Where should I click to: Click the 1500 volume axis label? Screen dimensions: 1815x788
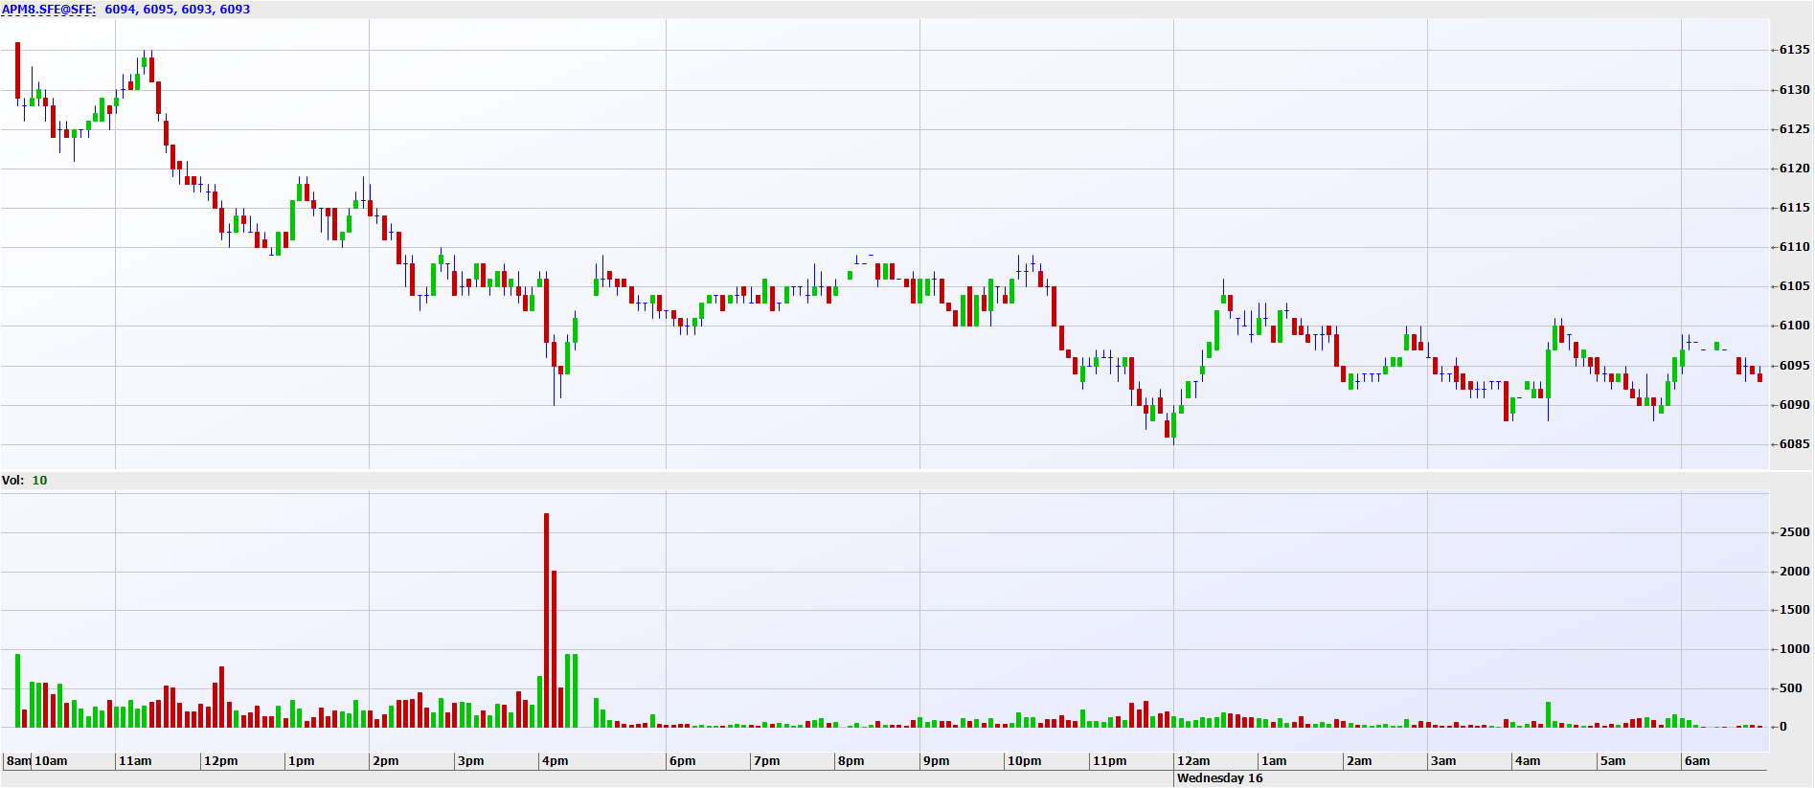(x=1795, y=610)
